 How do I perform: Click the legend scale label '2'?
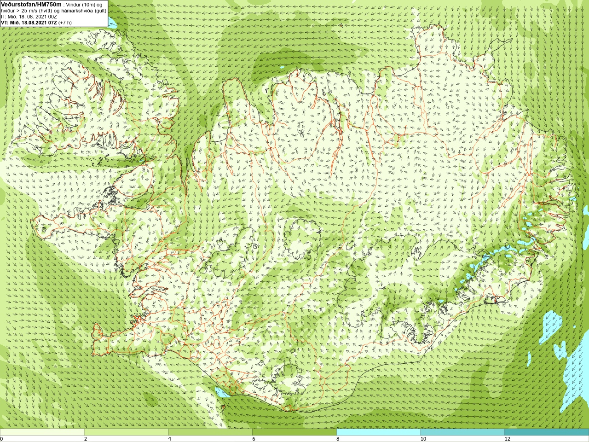(86, 439)
